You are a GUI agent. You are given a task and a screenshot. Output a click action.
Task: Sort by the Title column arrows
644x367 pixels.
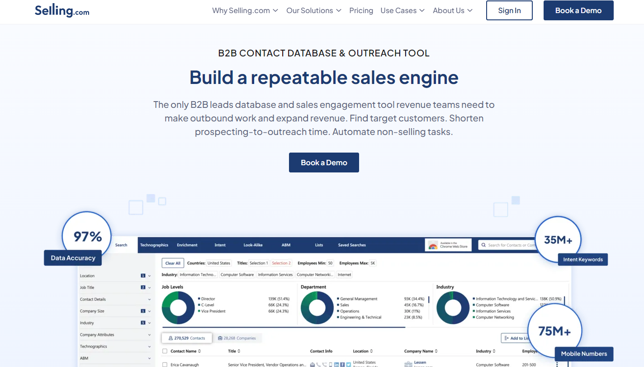(239, 351)
